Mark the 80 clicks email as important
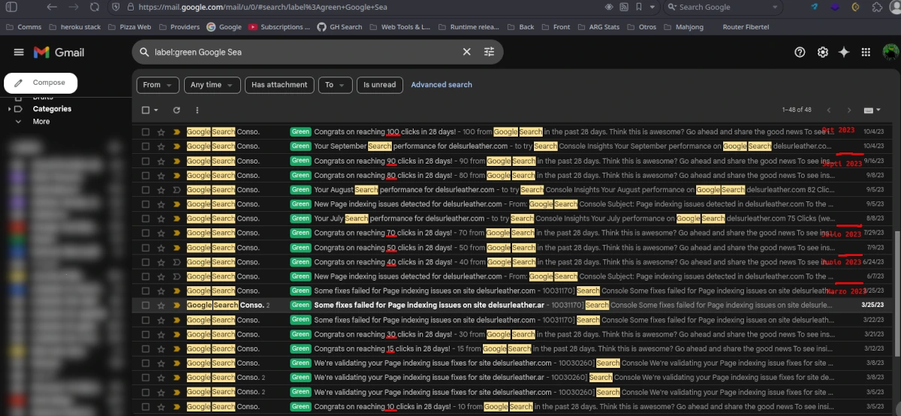 coord(176,176)
